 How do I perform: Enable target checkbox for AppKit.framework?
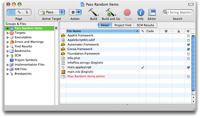(188, 36)
